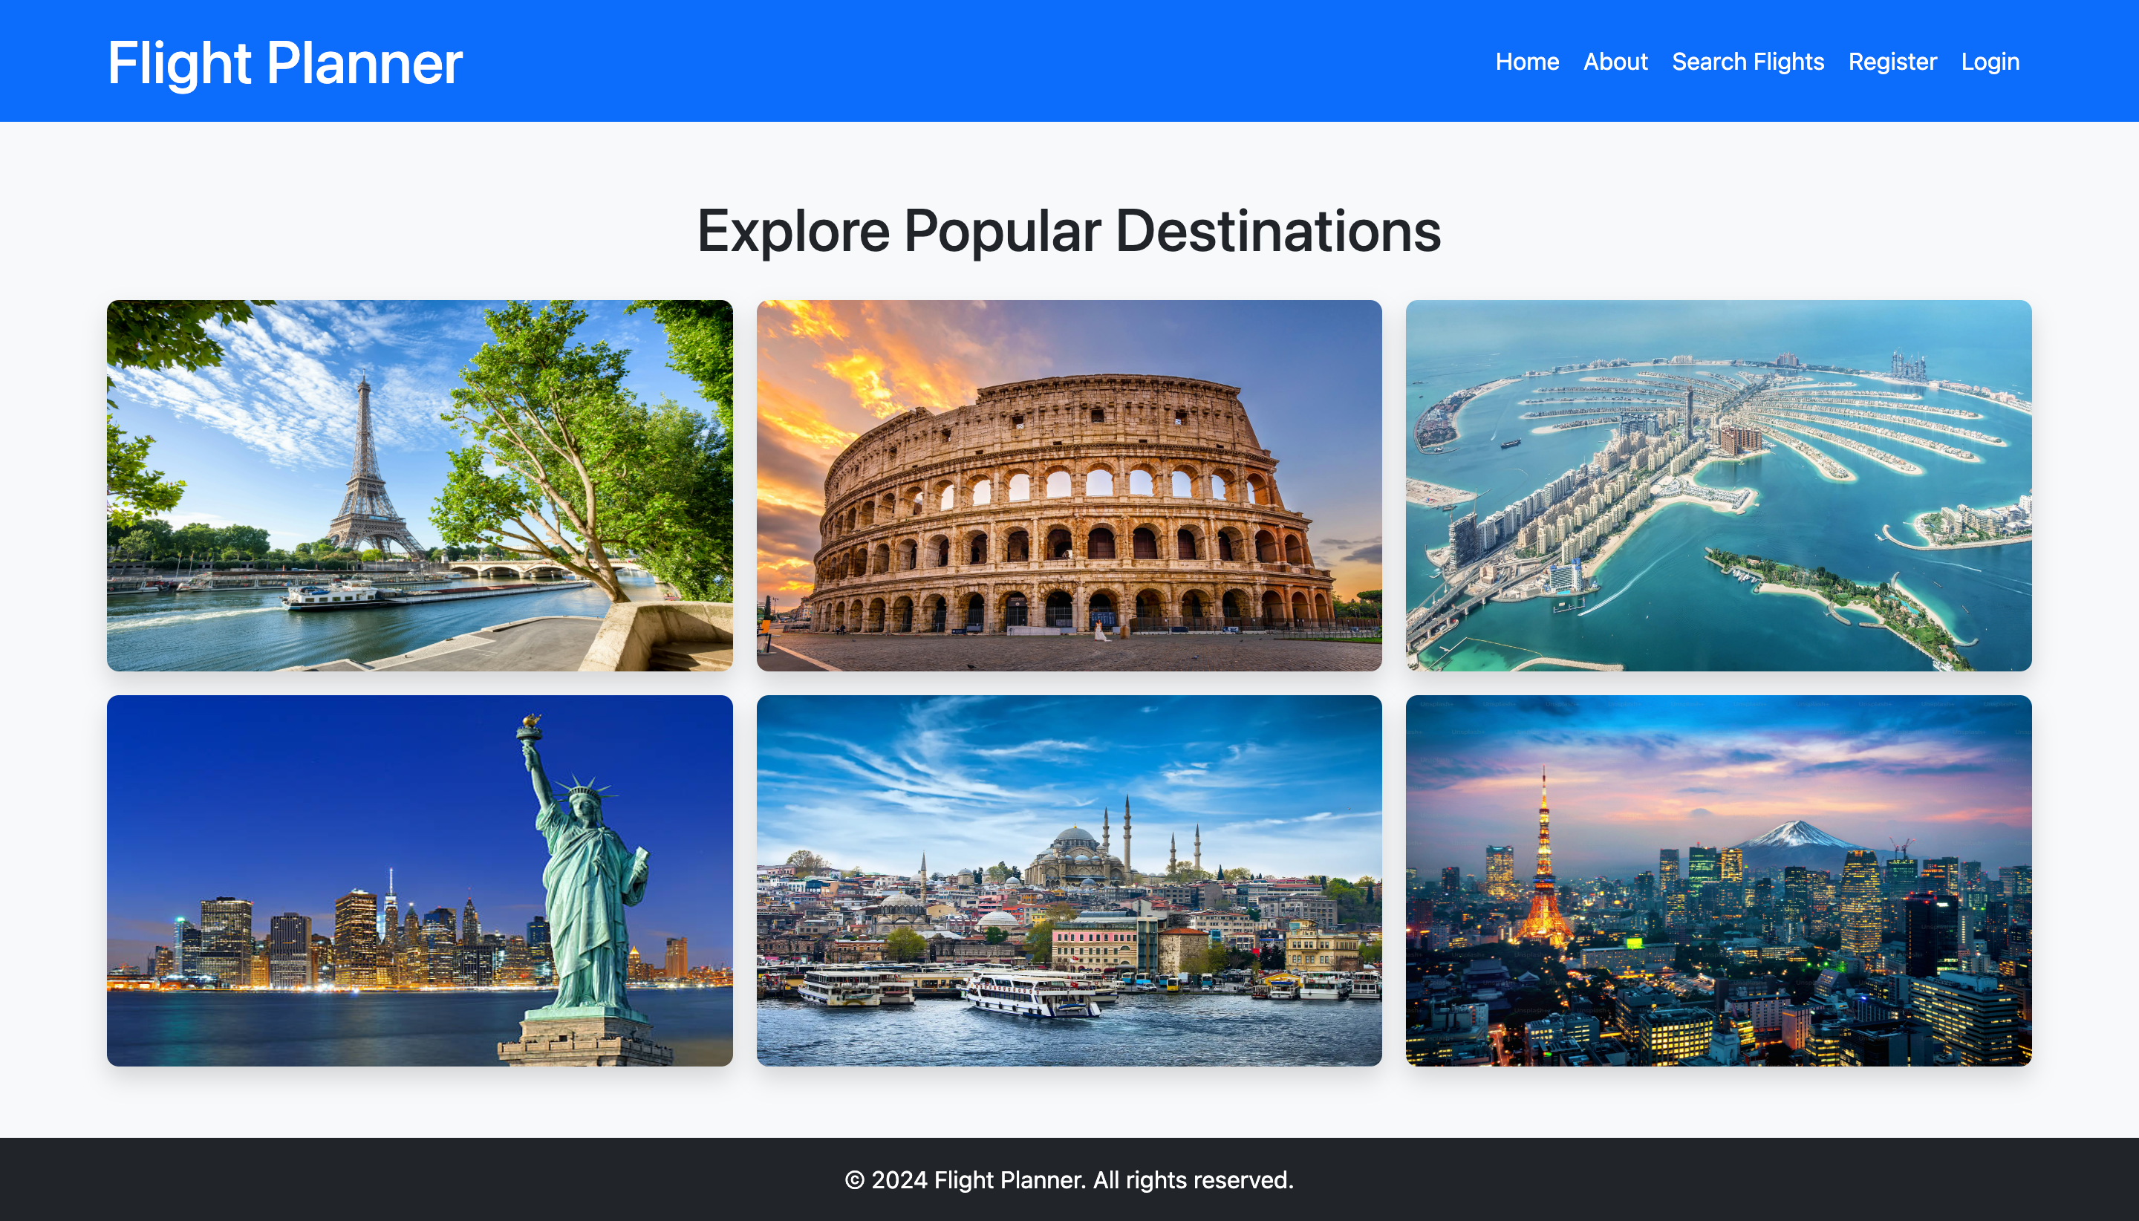Choose the Dubai Palm Jumeirah aerial photo
This screenshot has width=2139, height=1221.
[x=1717, y=485]
